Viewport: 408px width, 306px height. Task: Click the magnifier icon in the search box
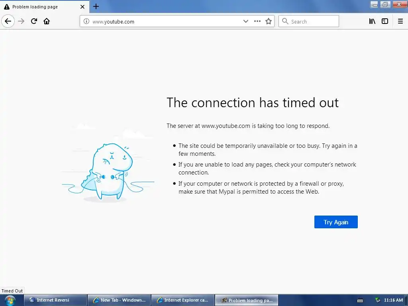click(285, 22)
